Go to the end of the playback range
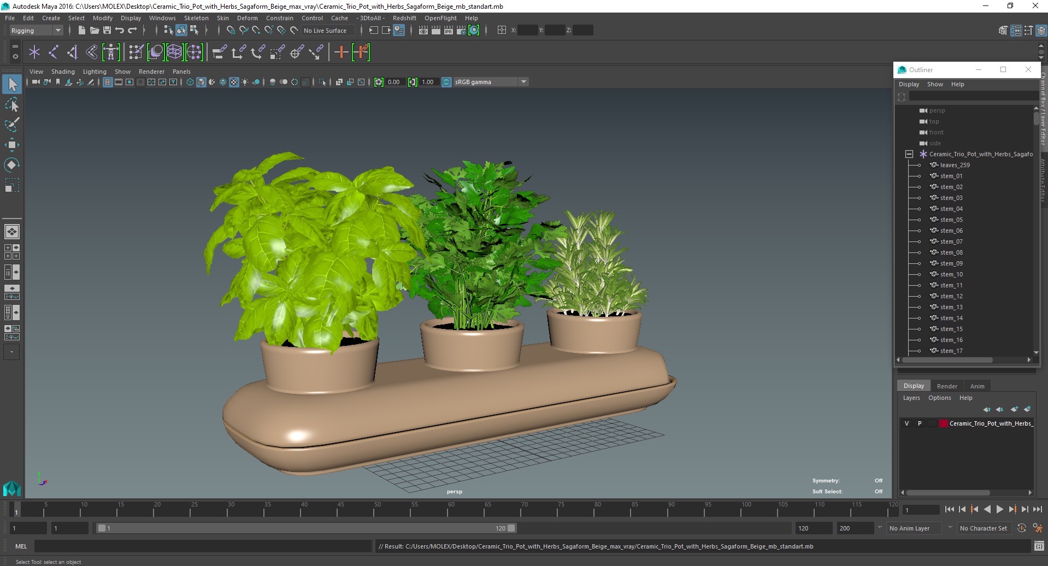This screenshot has height=566, width=1048. [x=1037, y=509]
